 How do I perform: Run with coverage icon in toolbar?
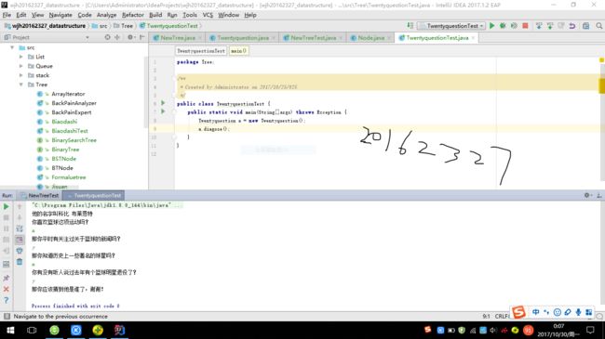click(x=514, y=26)
